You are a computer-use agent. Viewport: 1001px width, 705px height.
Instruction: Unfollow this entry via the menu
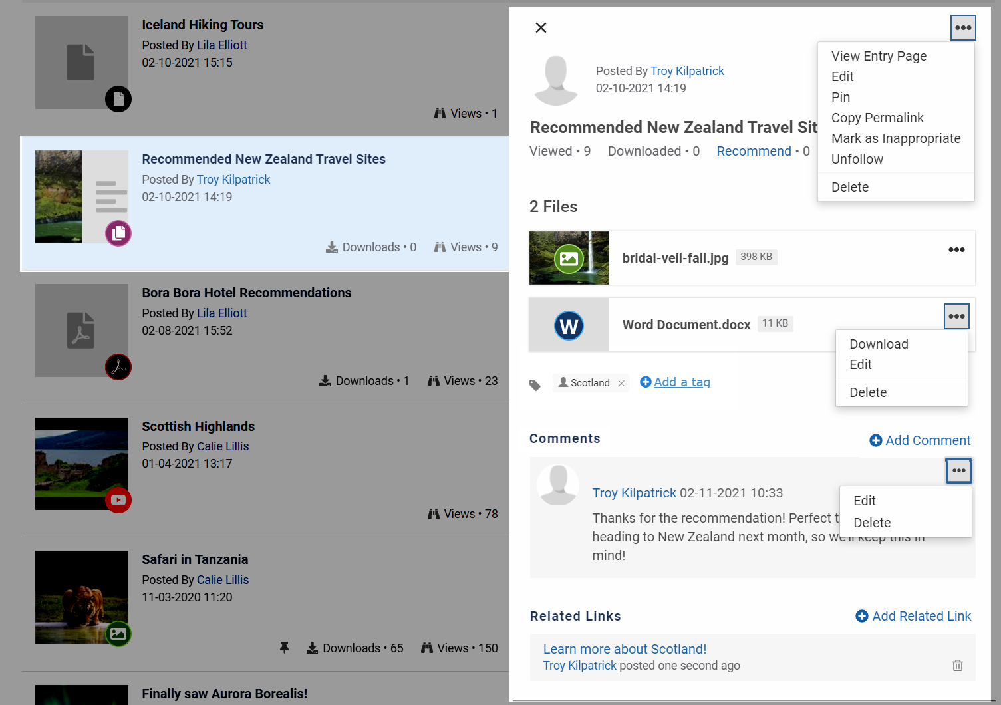pyautogui.click(x=857, y=159)
